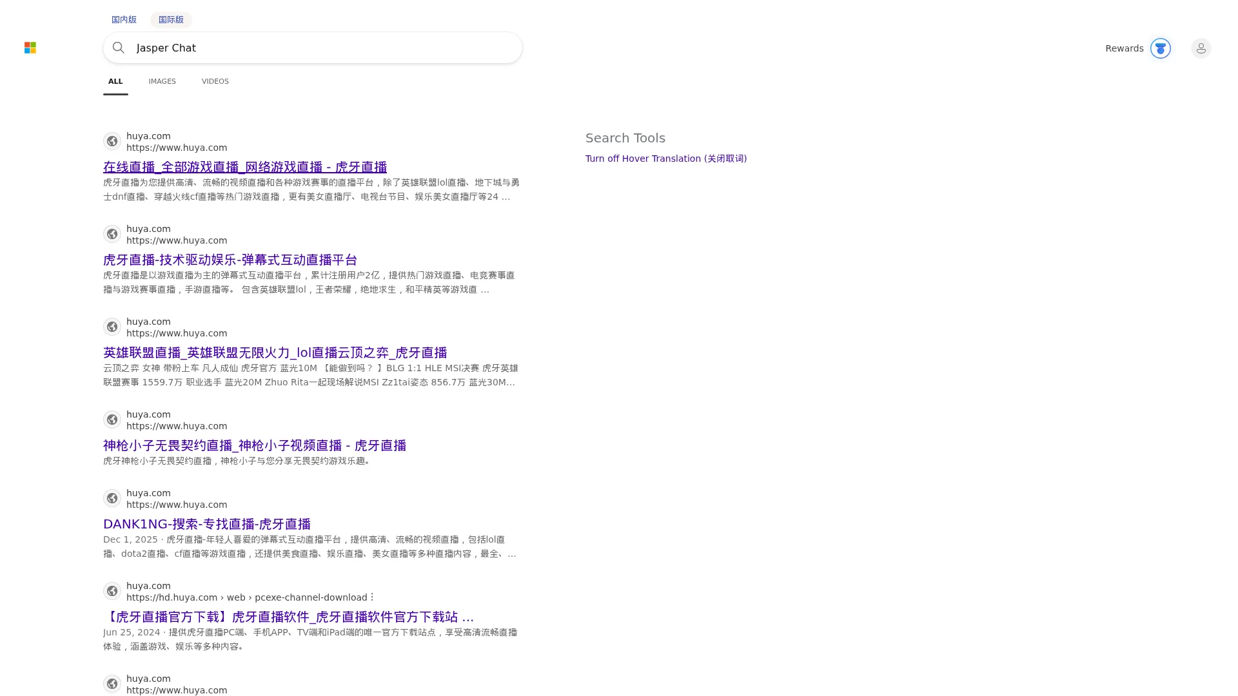1238x696 pixels.
Task: Click globe icon beside 神枪小子无畏契约直播 result
Action: (112, 420)
